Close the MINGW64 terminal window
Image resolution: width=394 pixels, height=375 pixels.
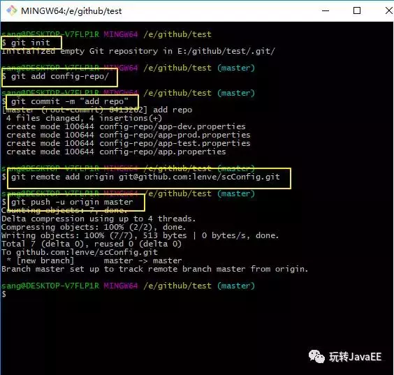389,10
